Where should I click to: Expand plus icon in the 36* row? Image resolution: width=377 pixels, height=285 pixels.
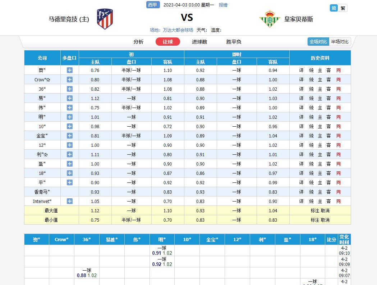[70, 89]
